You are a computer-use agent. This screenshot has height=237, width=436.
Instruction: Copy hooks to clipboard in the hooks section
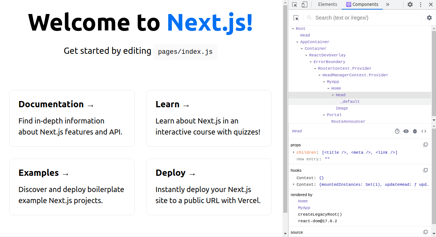pos(425,170)
